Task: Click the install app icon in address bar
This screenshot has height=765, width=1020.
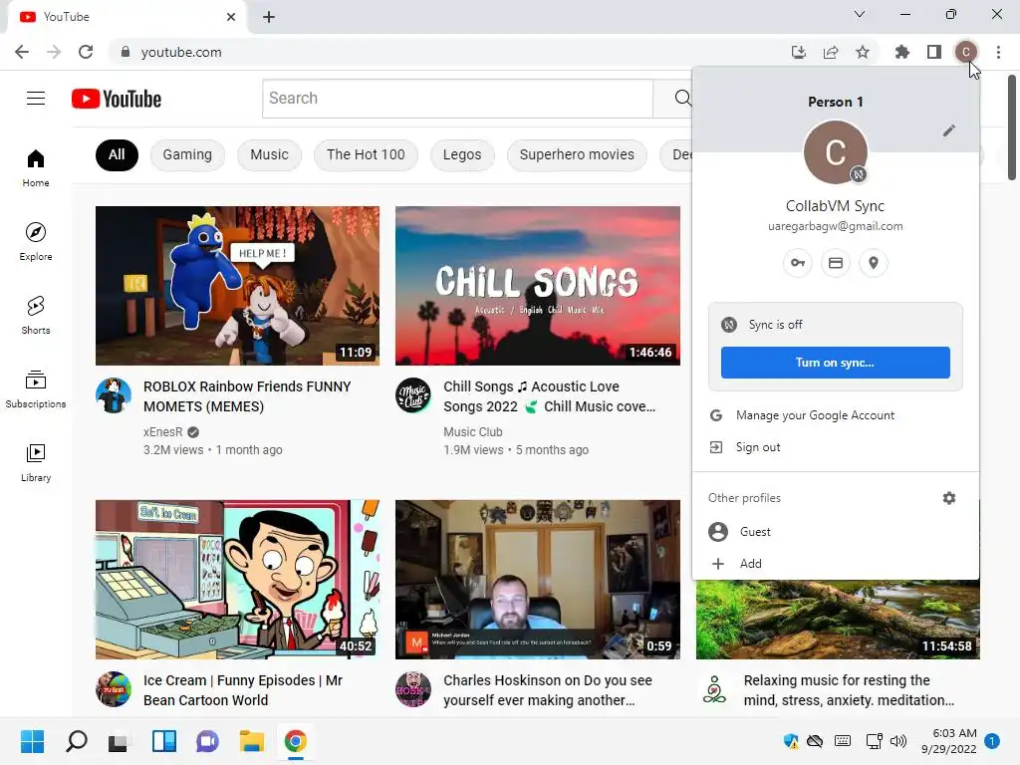Action: coord(799,52)
